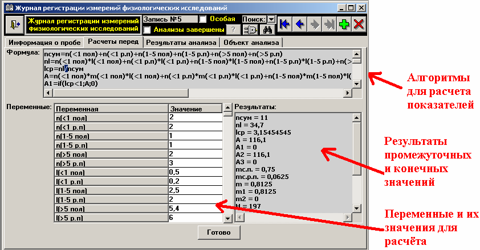The width and height of the screenshot is (480, 250).
Task: Open search with binoculars icon
Action: pos(267,30)
